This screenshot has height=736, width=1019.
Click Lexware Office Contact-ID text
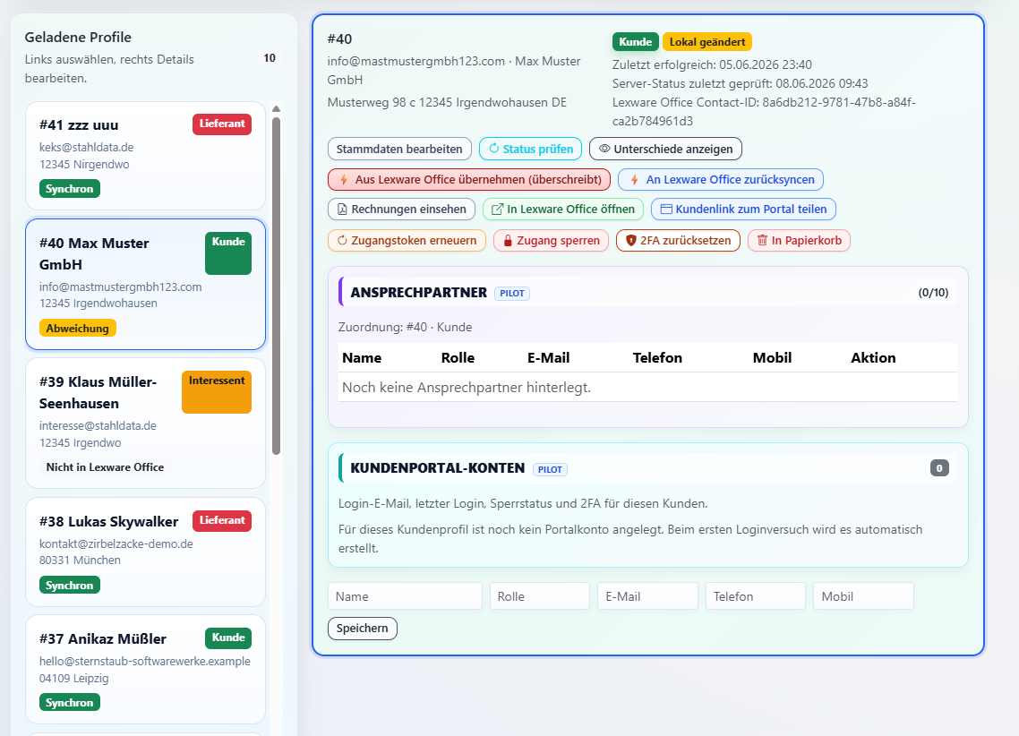764,112
